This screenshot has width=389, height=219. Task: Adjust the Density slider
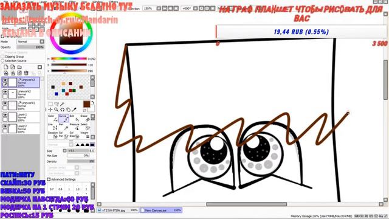[81, 161]
